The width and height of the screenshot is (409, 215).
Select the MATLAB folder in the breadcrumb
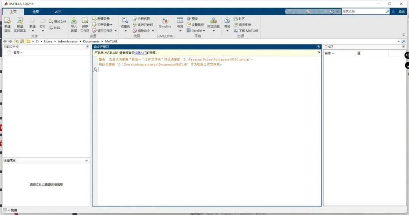coord(111,41)
